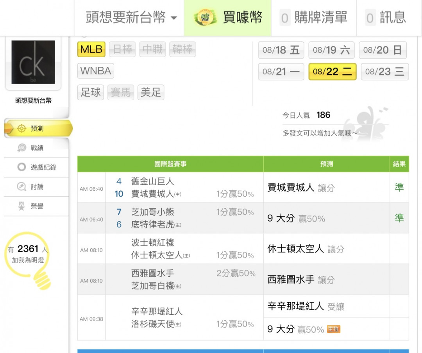Click the 討論 discussion icon
This screenshot has width=422, height=353.
21,186
